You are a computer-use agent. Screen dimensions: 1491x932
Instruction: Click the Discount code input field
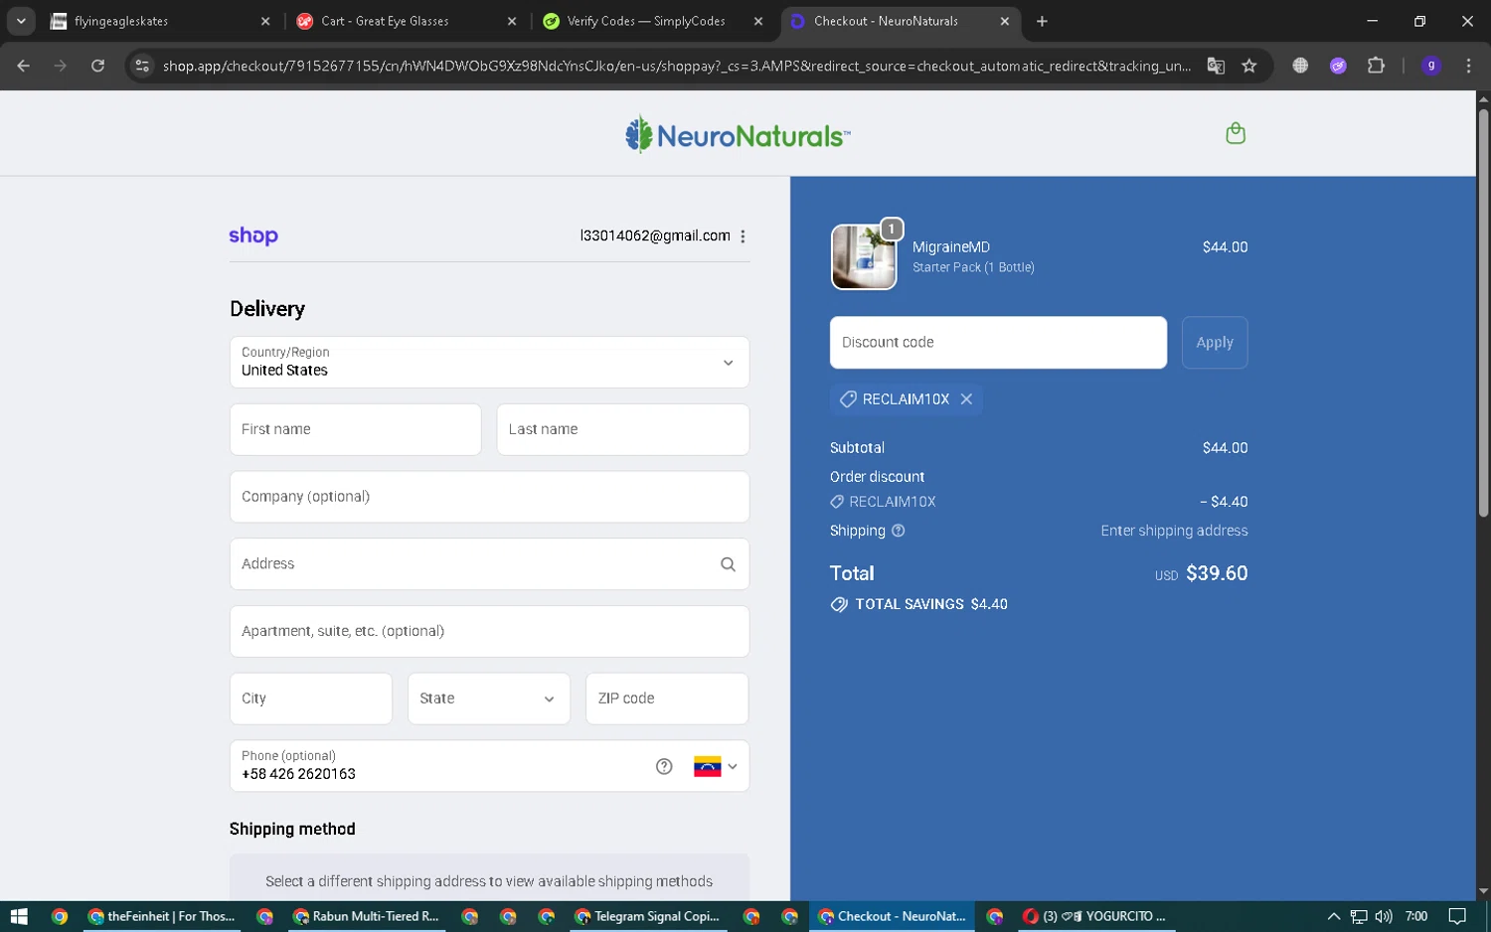[x=998, y=343]
